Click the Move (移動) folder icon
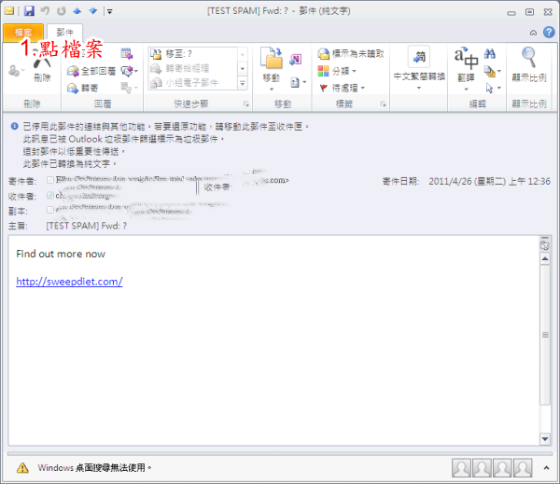The image size is (560, 484). (271, 62)
